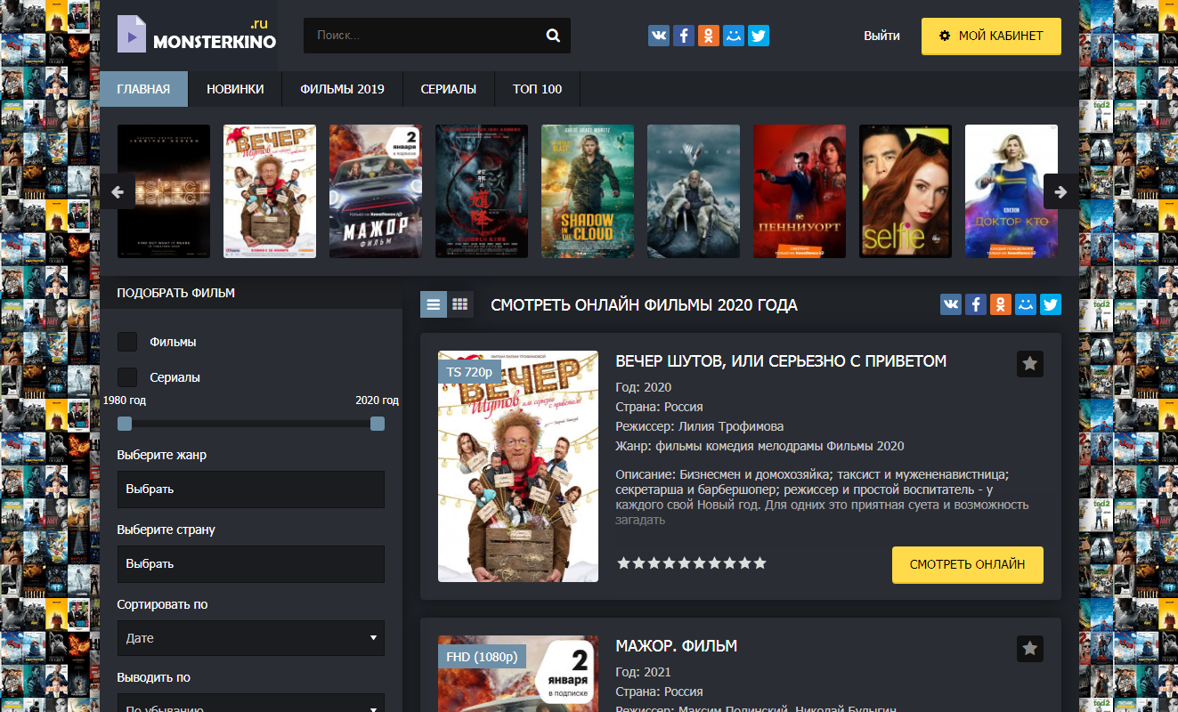This screenshot has height=712, width=1178.
Task: Open Vikings poster in carousel
Action: click(694, 191)
